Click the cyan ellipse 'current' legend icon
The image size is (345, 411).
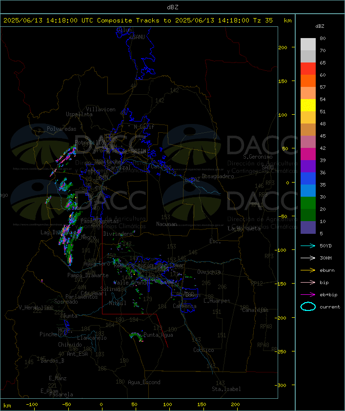(x=308, y=307)
